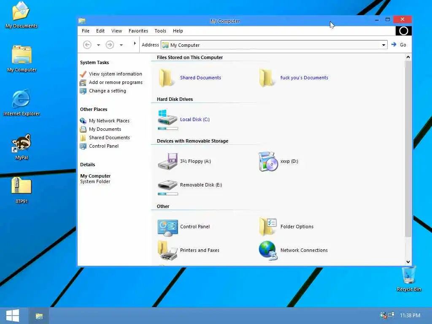The height and width of the screenshot is (324, 432).
Task: Click Files Stored on This Computer header
Action: [x=190, y=57]
